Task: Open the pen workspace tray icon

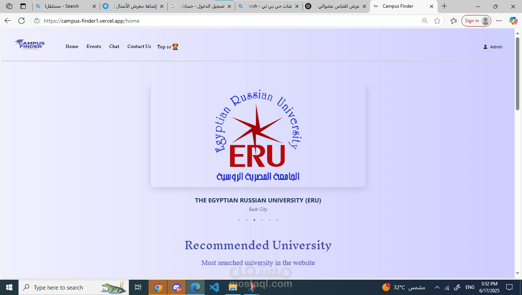Action: click(457, 287)
